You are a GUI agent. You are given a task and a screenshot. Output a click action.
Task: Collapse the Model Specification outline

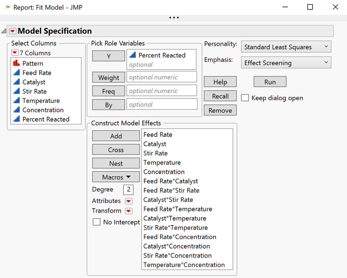coord(3,31)
